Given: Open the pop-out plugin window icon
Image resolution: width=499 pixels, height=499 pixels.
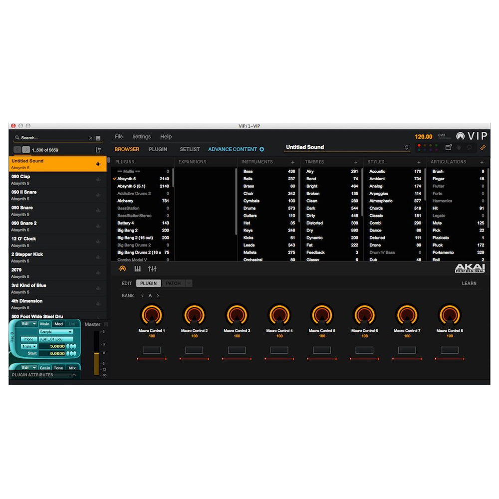Looking at the screenshot, I should pyautogui.click(x=449, y=147).
